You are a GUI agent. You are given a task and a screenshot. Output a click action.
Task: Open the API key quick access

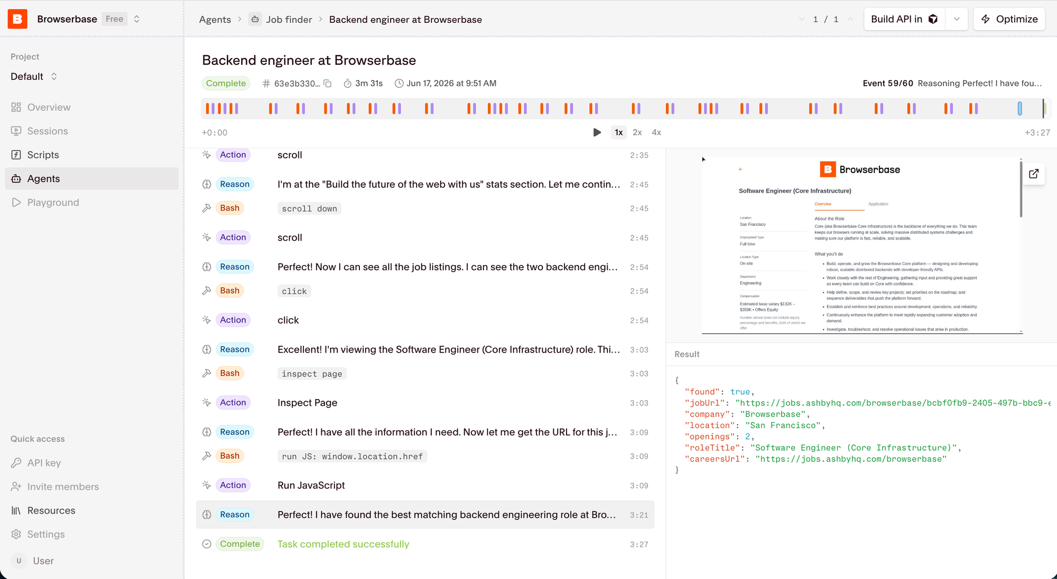(92, 463)
